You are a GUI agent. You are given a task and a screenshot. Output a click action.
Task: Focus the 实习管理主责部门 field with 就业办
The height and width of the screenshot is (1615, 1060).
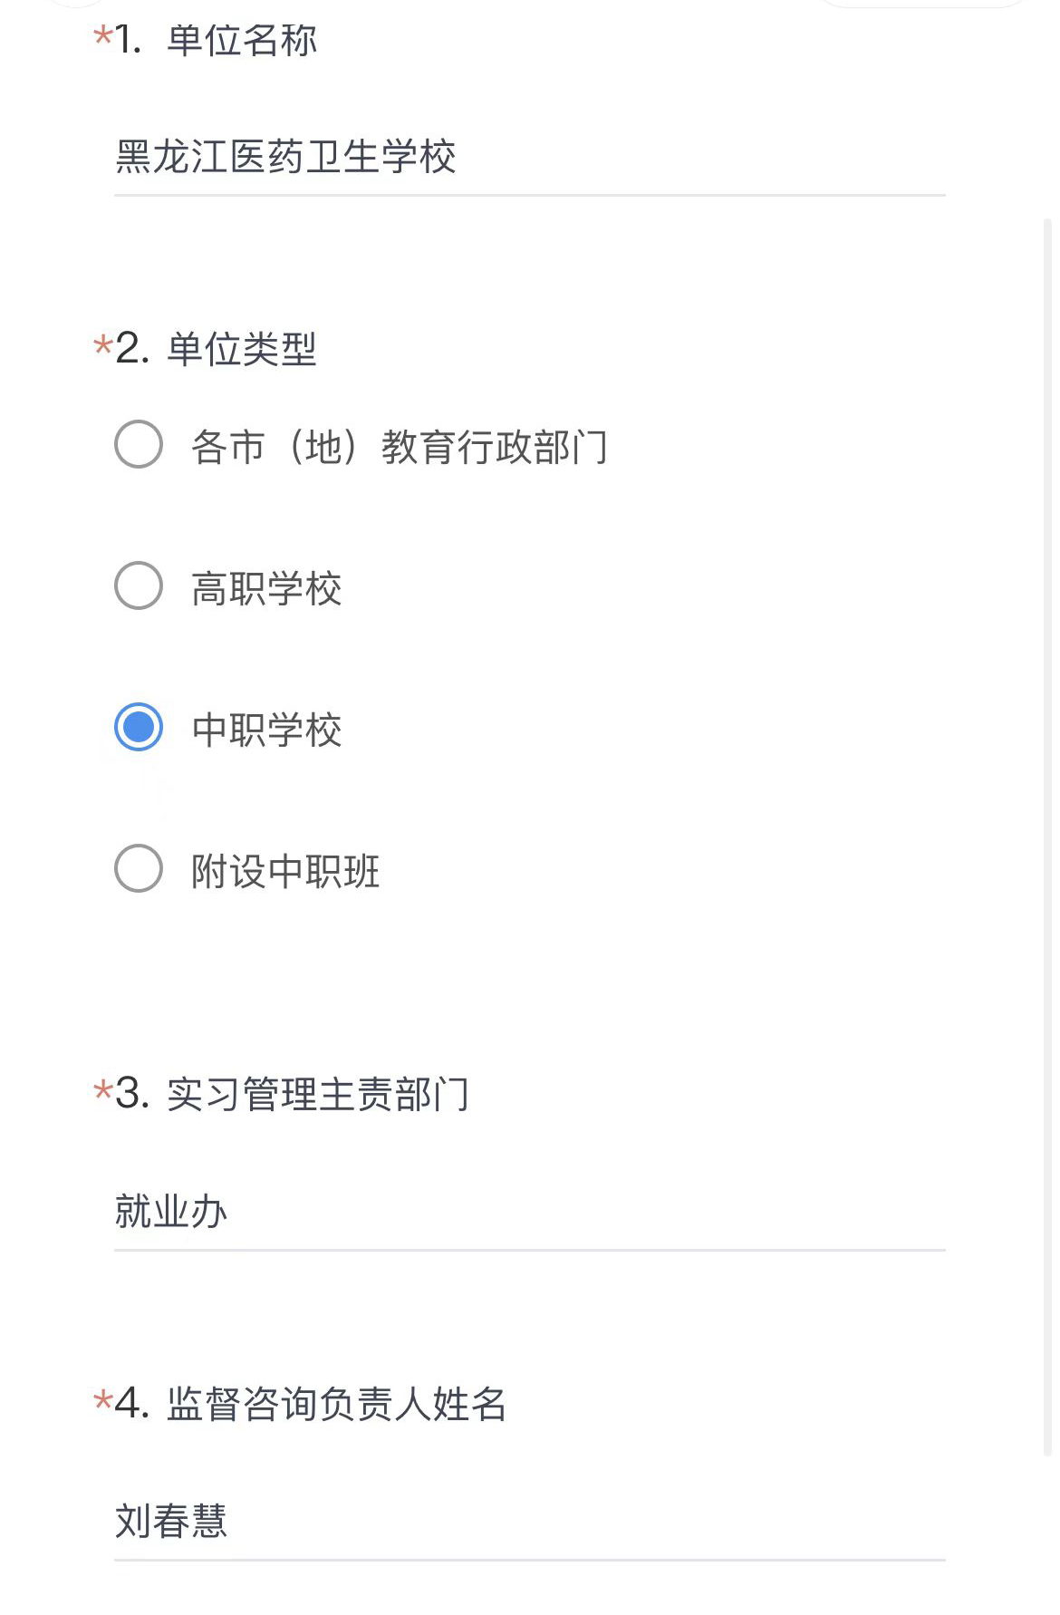[529, 1212]
